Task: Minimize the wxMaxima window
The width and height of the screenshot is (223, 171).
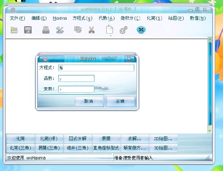Action: [190, 10]
